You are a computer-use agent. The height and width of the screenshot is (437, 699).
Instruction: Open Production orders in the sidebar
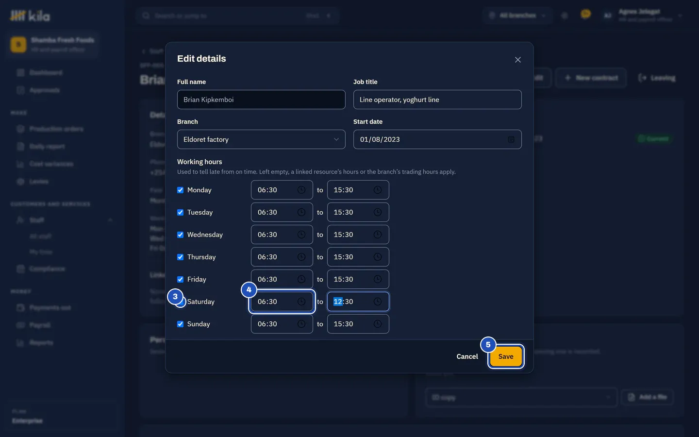56,129
